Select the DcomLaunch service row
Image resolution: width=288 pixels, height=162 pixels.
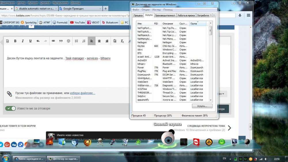171,75
